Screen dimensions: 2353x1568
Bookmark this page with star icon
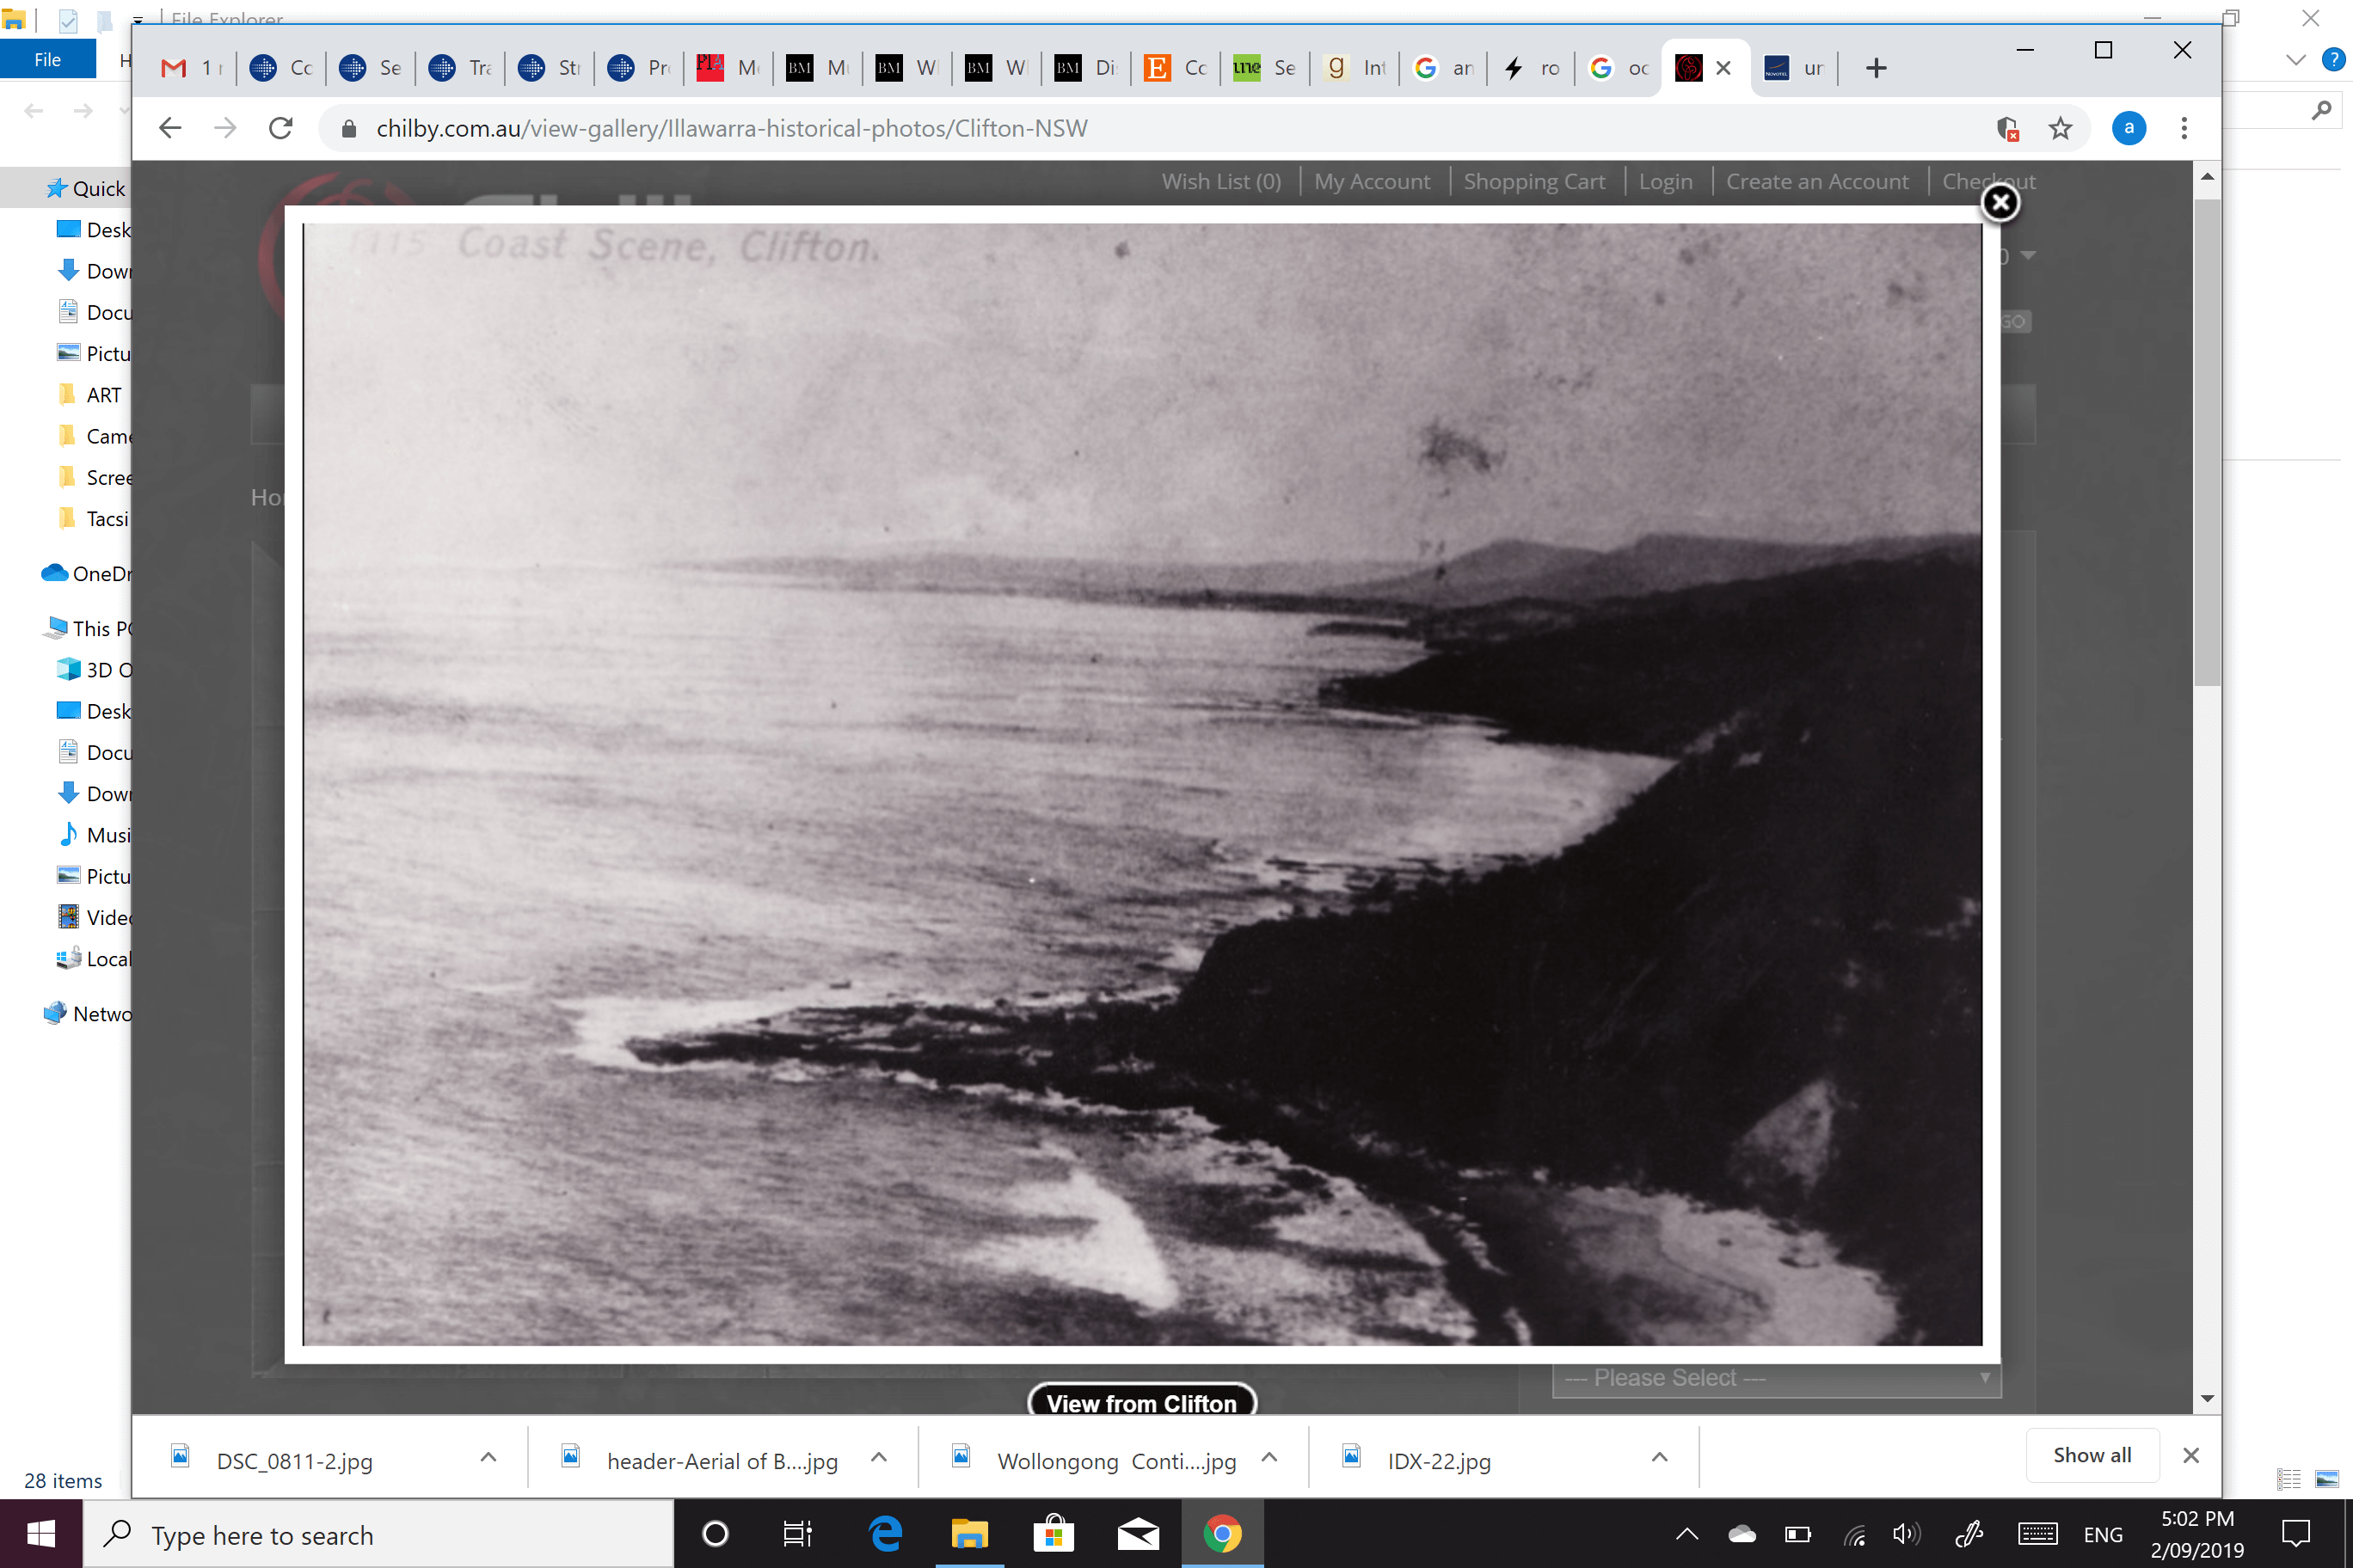[x=2060, y=128]
